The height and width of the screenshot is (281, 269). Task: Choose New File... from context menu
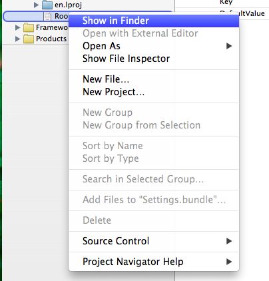(x=154, y=79)
